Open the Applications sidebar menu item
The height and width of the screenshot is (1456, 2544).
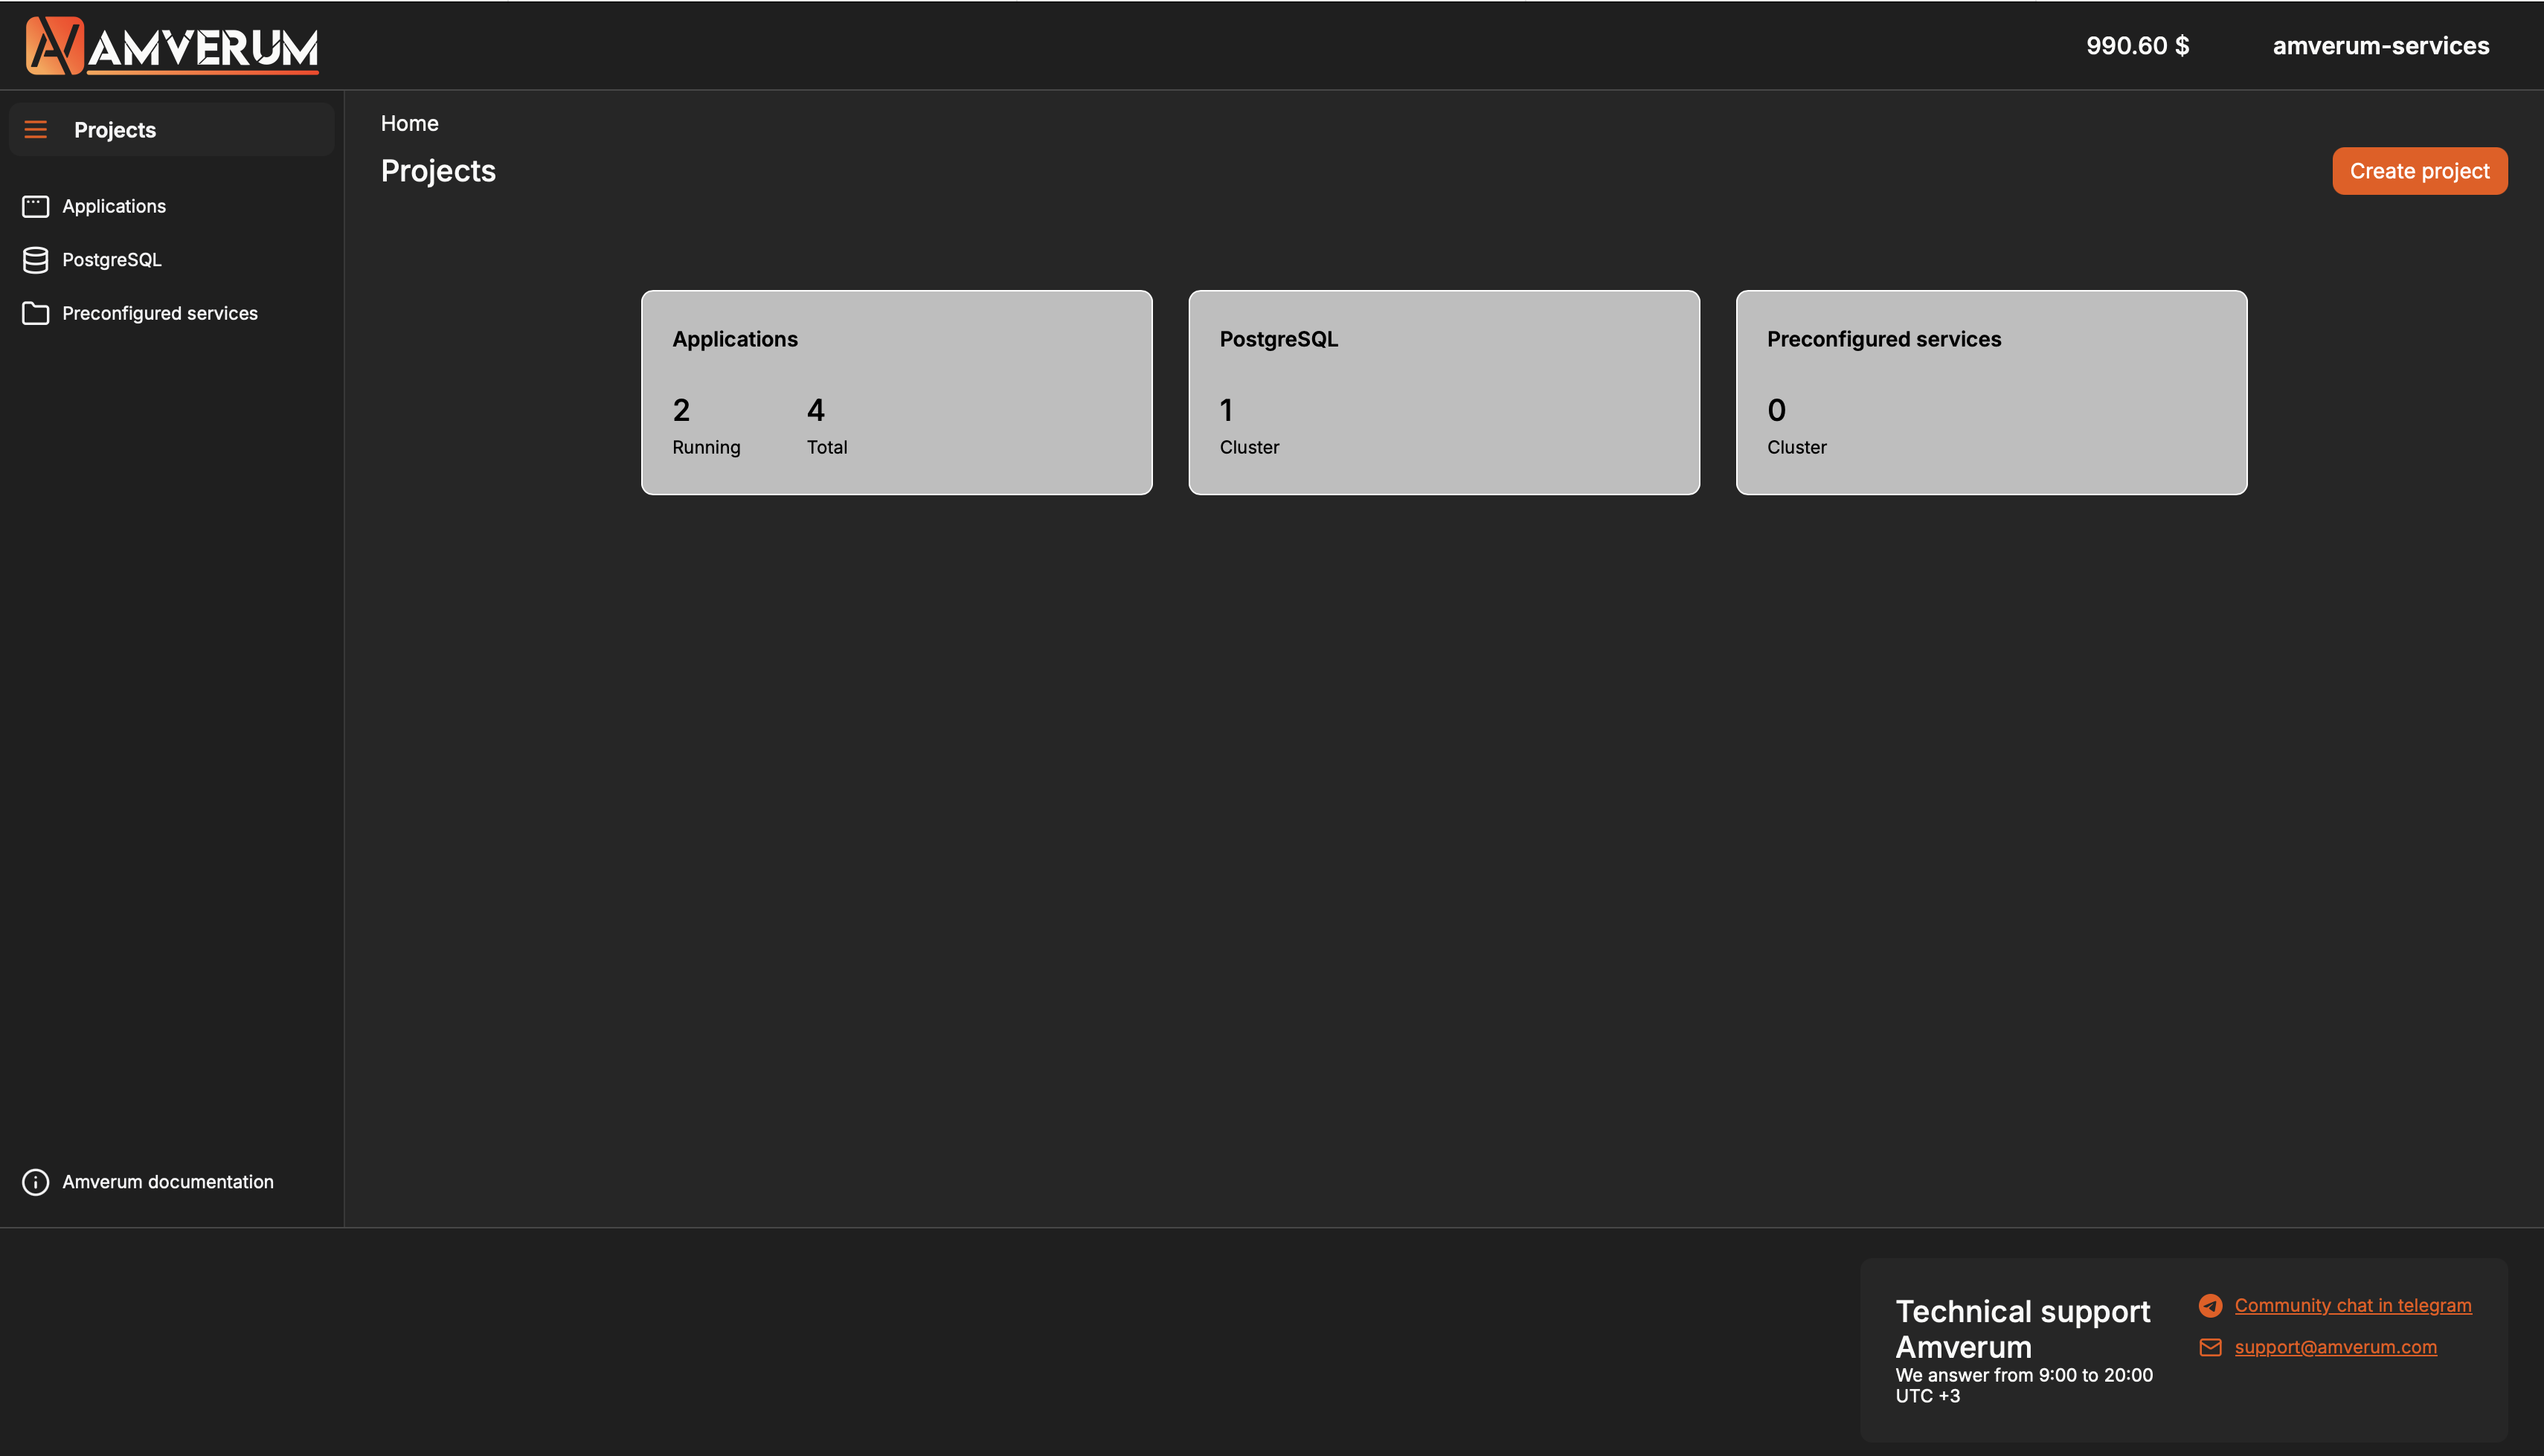(x=114, y=207)
